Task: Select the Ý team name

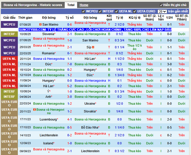Action: click(x=48, y=91)
